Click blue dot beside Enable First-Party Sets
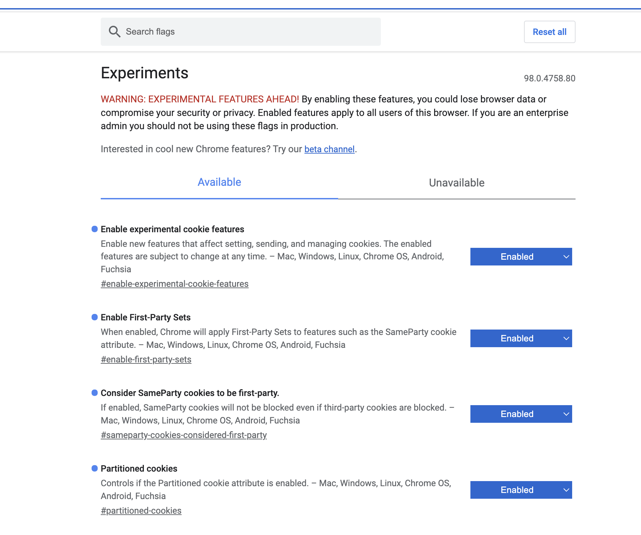The image size is (641, 535). click(x=95, y=317)
